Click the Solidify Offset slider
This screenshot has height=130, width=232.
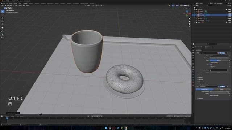(x=219, y=60)
